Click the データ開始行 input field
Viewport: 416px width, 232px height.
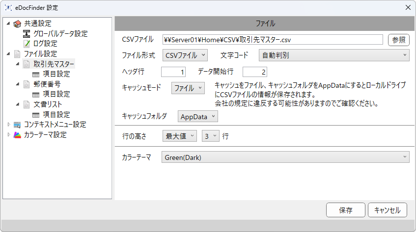255,72
